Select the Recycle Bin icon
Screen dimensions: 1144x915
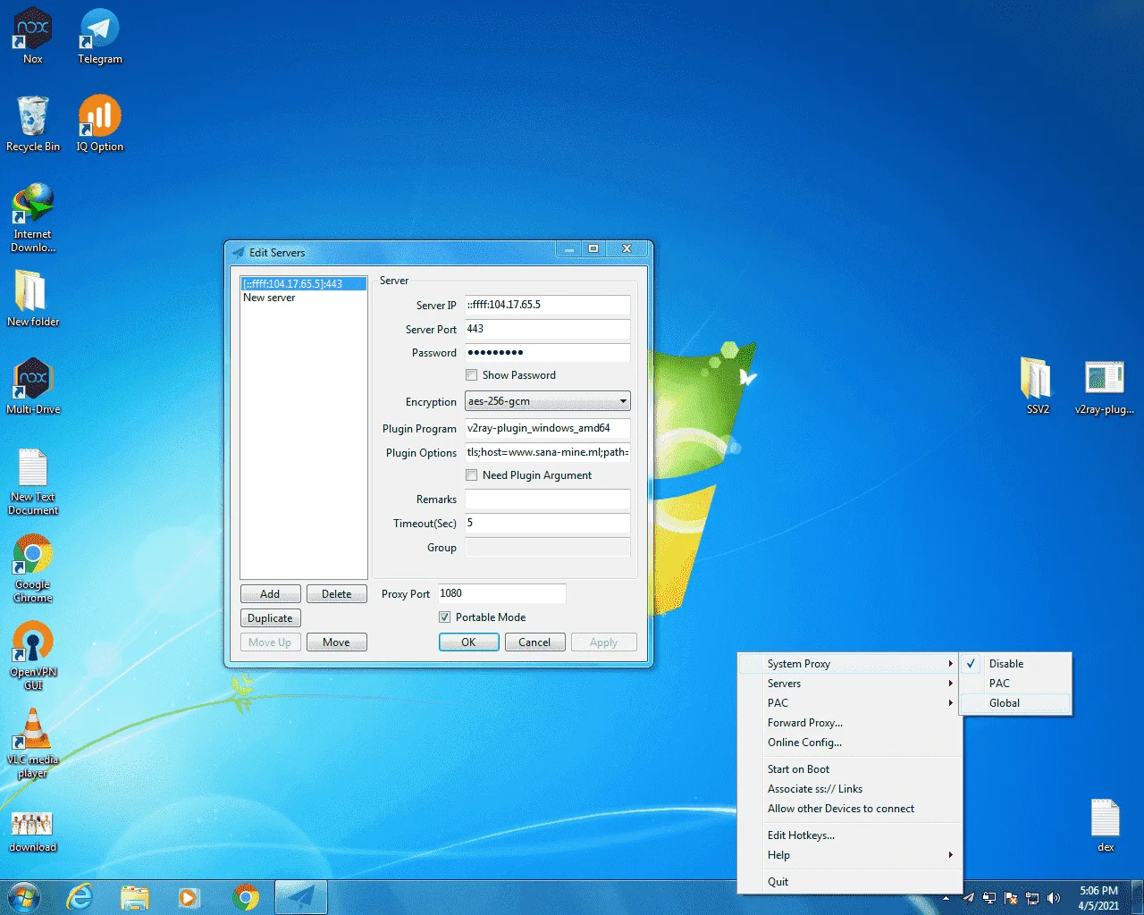click(x=33, y=123)
